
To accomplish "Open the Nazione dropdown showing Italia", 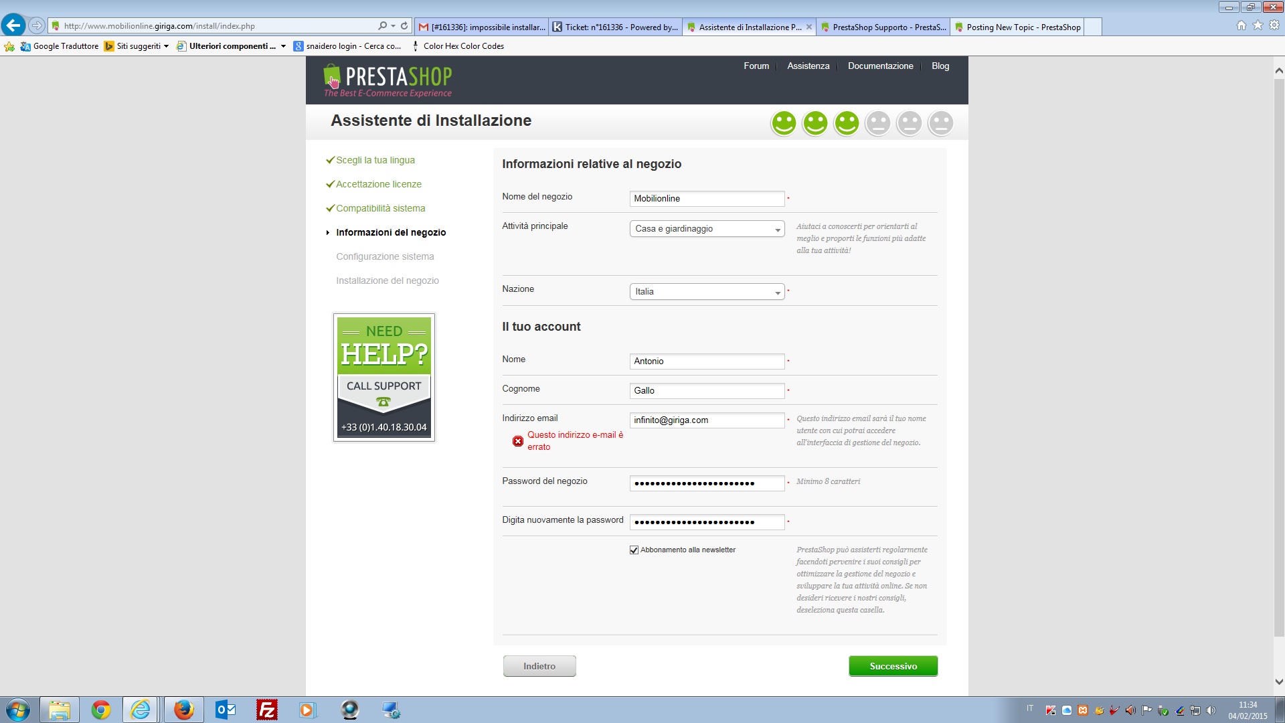I will point(707,292).
